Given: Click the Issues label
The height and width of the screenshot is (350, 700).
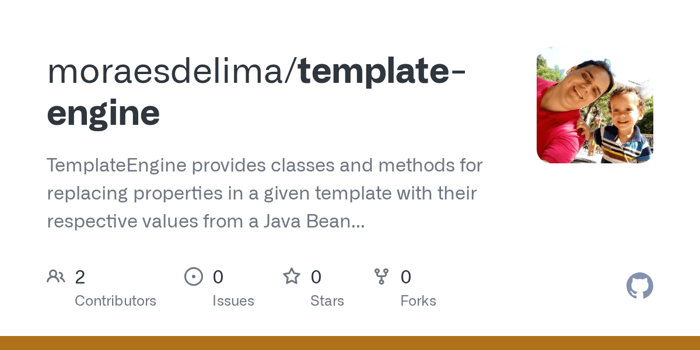Looking at the screenshot, I should tap(233, 301).
